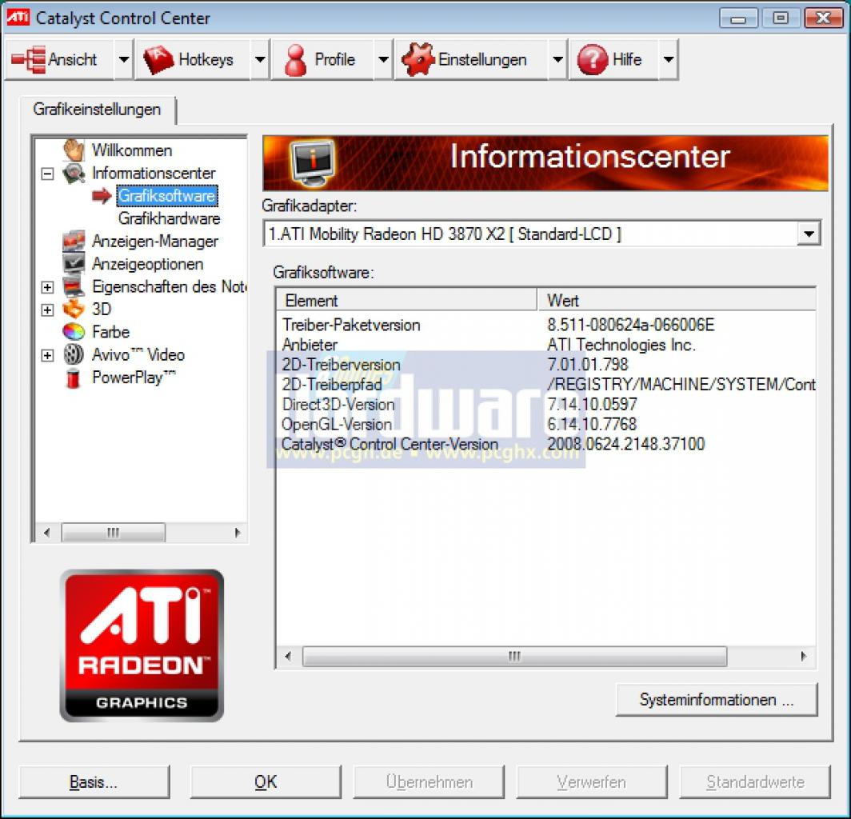Select the Direct3D-Version row
Viewport: 851px width, 819px height.
pyautogui.click(x=545, y=405)
